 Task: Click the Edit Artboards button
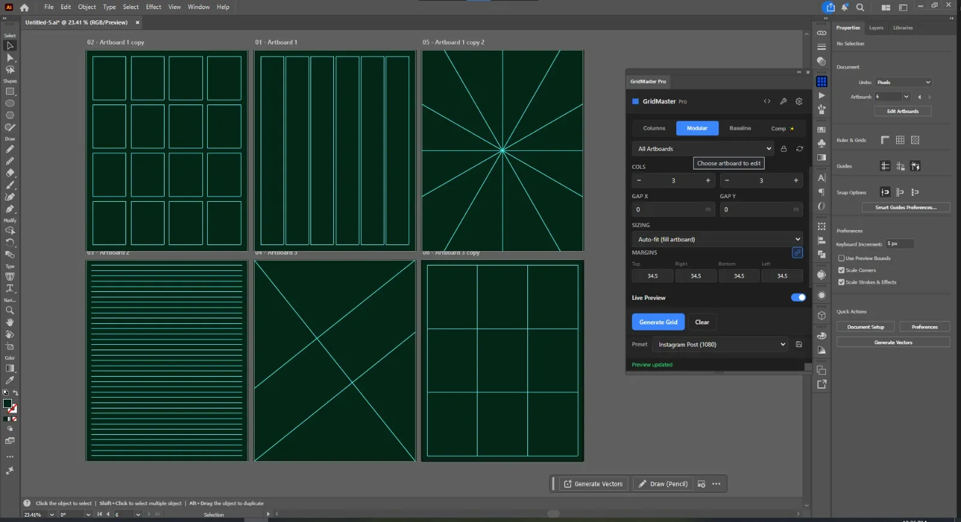tap(903, 111)
